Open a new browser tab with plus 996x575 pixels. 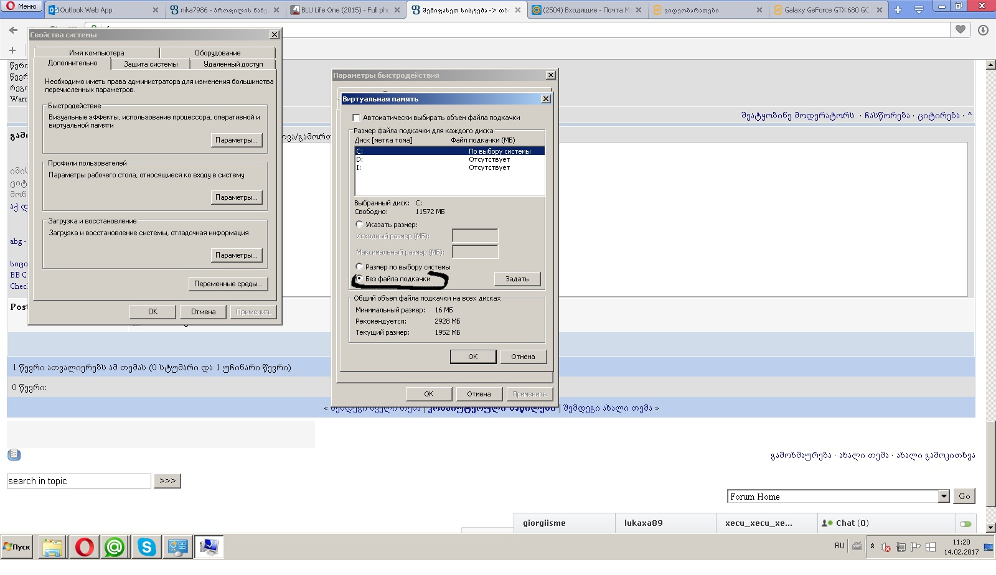[x=898, y=10]
